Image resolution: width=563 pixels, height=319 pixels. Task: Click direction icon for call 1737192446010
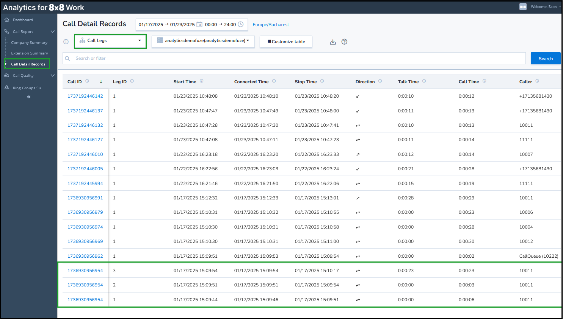(358, 154)
